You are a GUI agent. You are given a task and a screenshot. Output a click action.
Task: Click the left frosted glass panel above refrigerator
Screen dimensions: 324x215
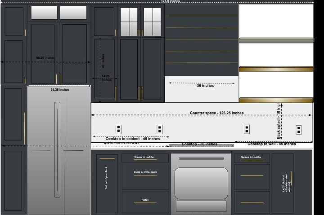(44, 13)
